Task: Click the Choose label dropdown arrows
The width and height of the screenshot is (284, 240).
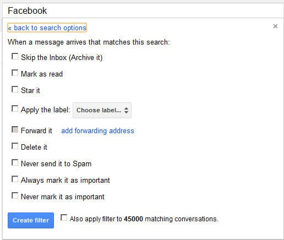Action: click(x=126, y=110)
